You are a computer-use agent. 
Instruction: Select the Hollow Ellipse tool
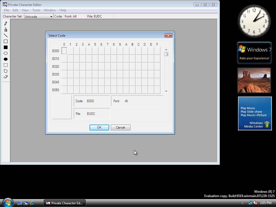6,53
